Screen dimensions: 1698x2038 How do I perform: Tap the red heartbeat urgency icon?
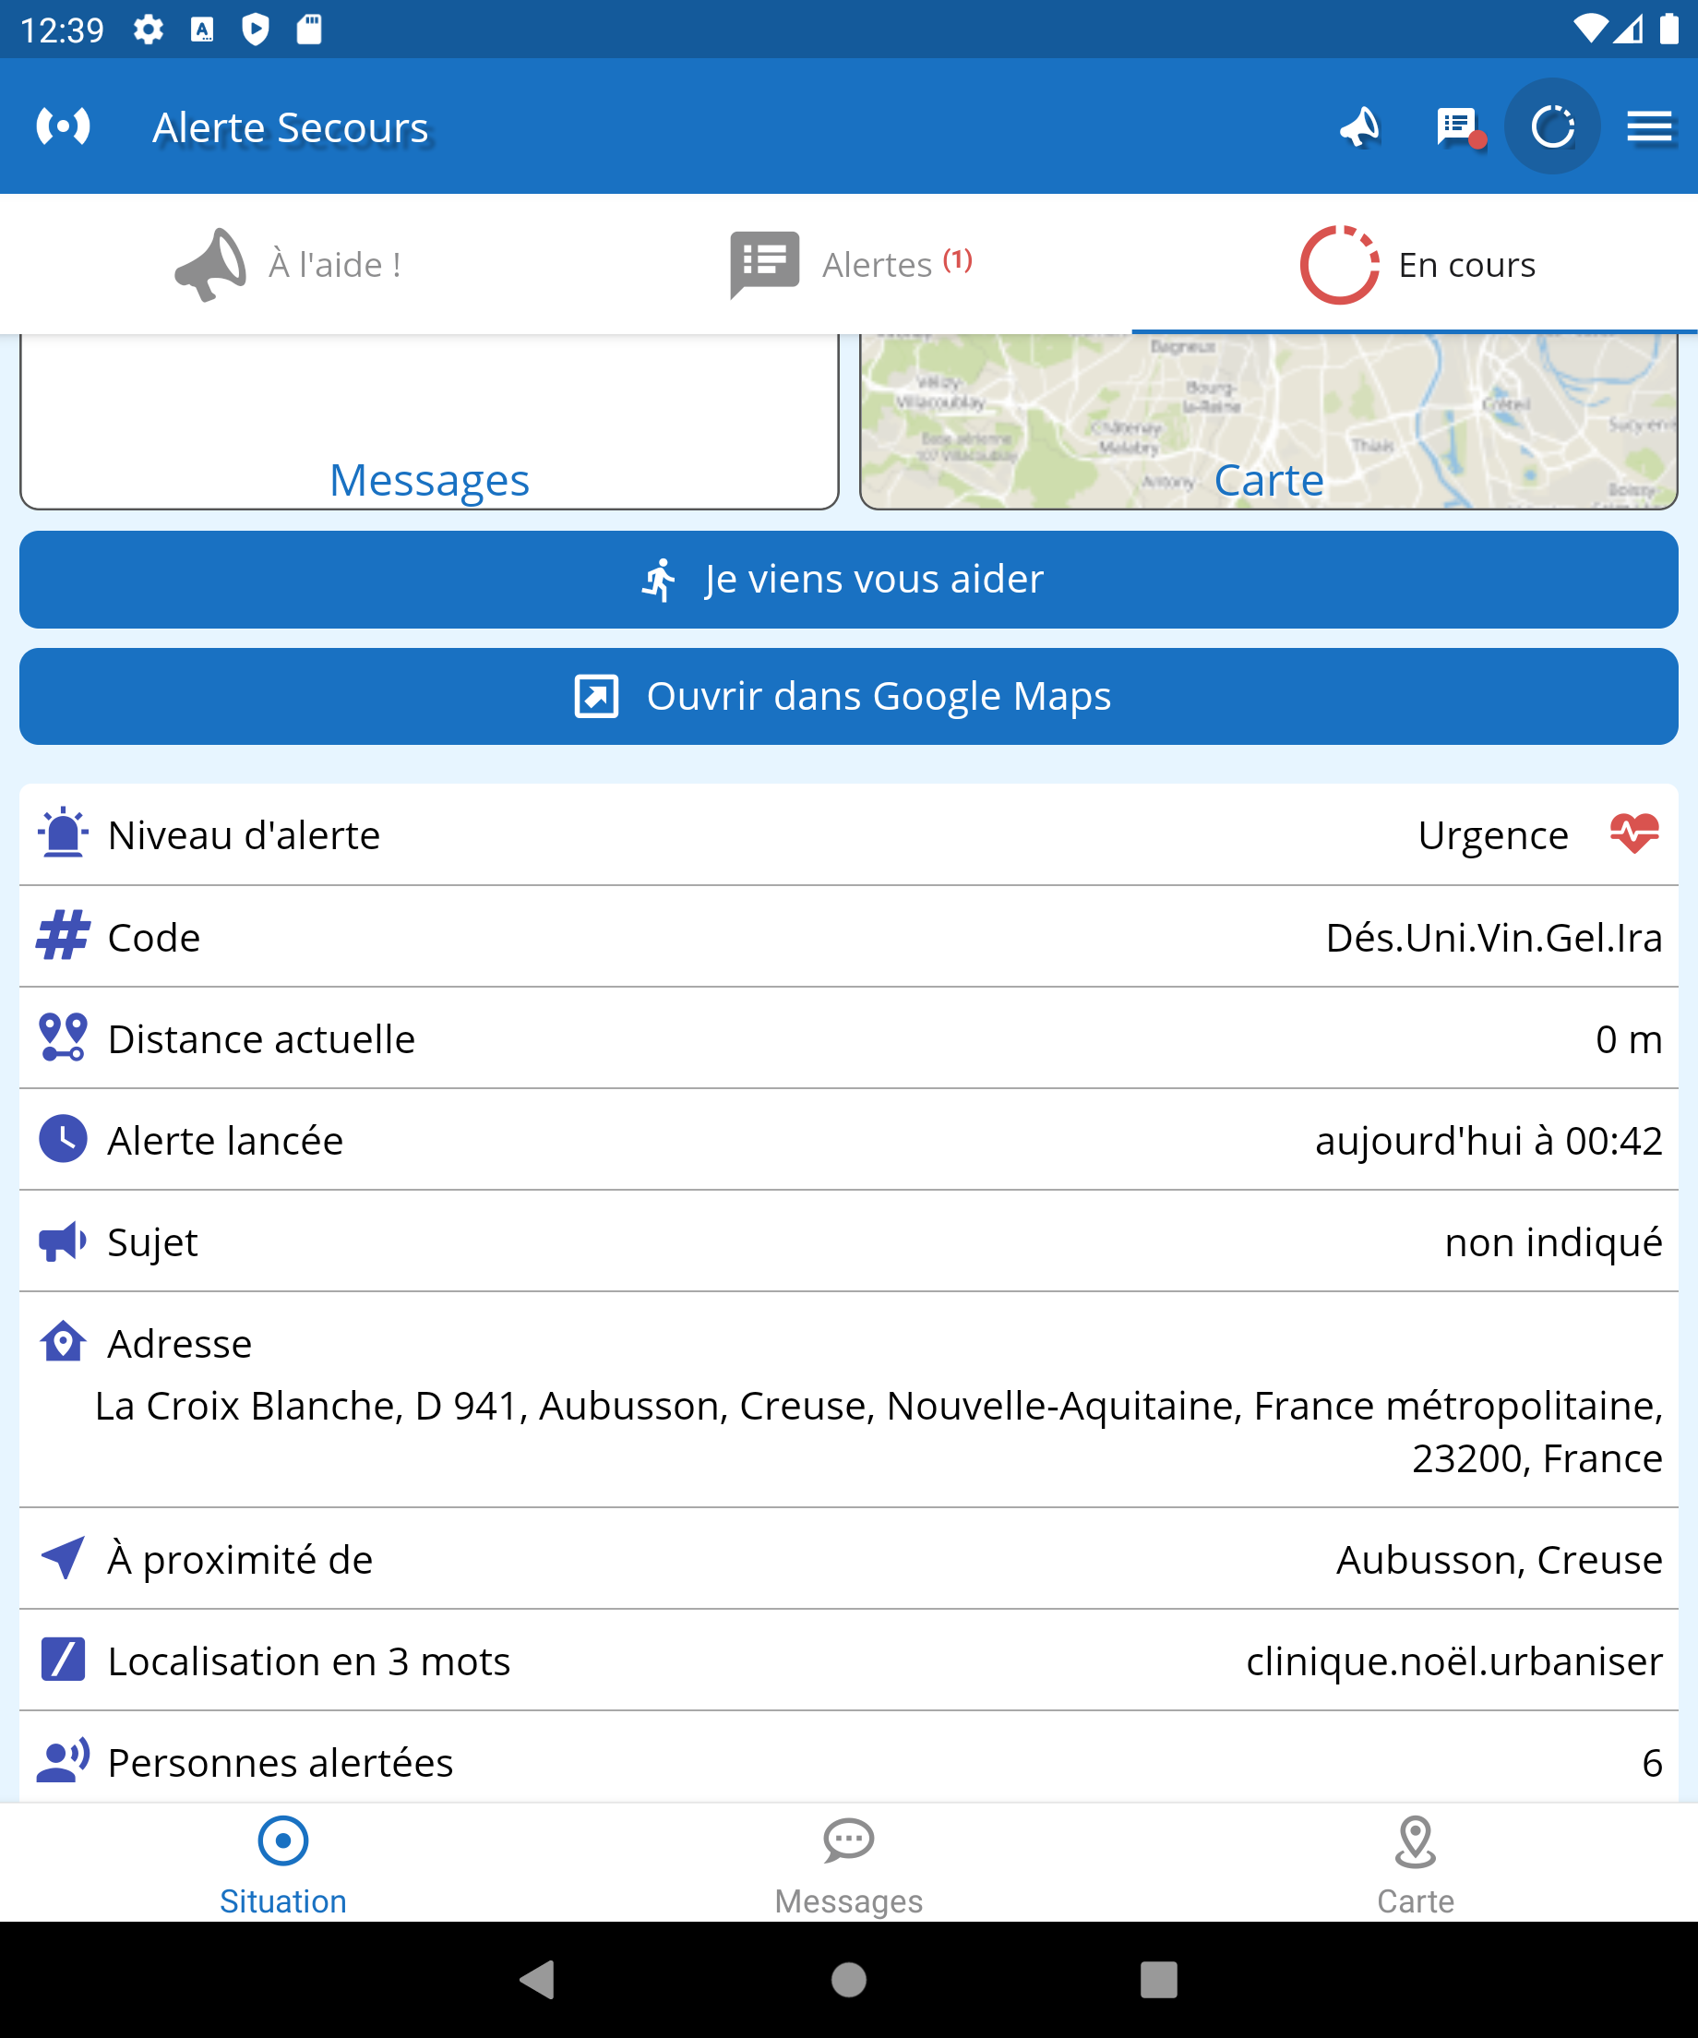tap(1634, 834)
